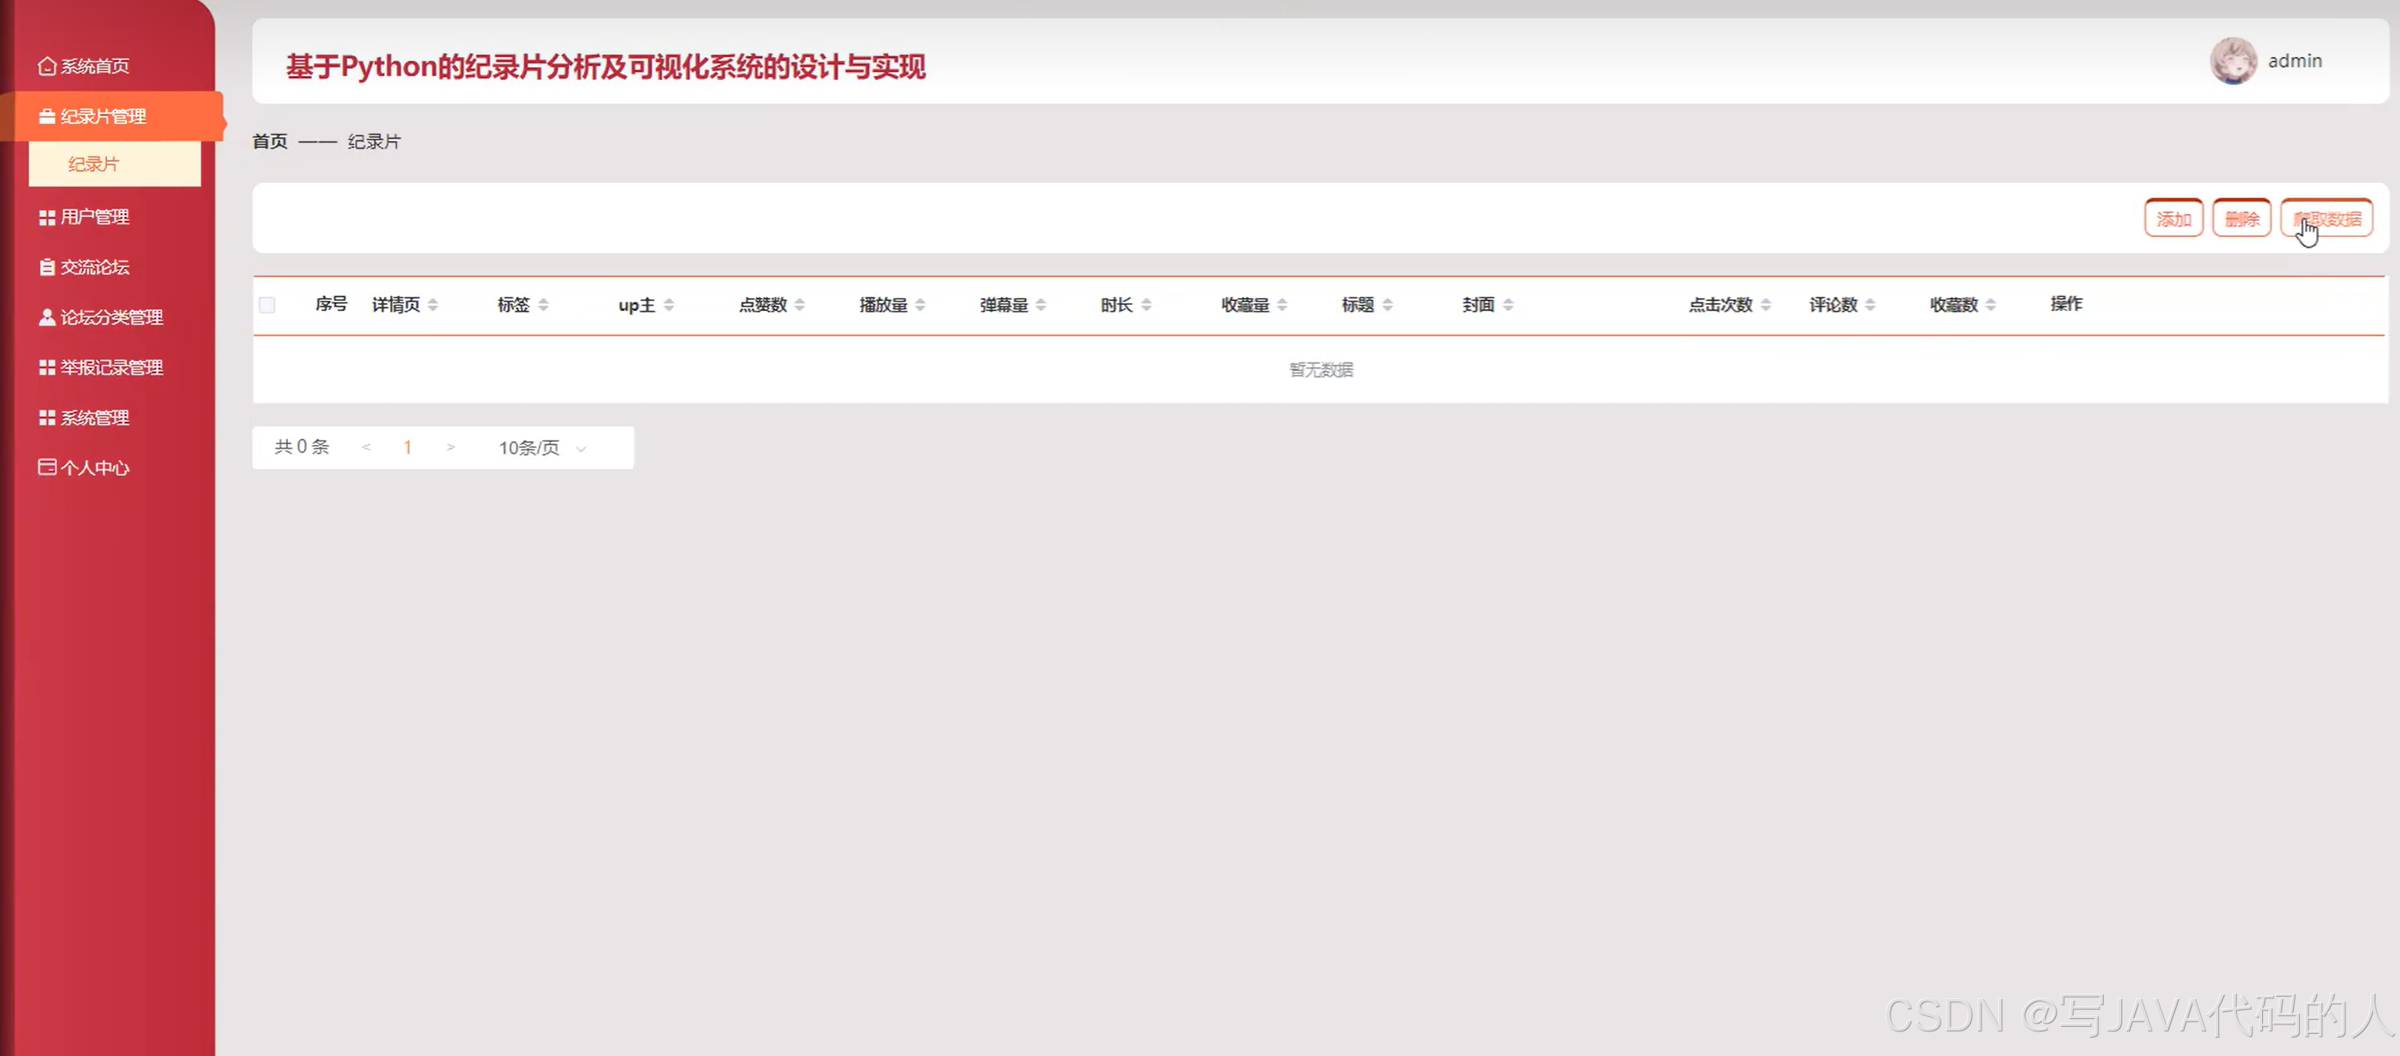The height and width of the screenshot is (1056, 2400).
Task: Click the 添加 button
Action: pyautogui.click(x=2173, y=219)
